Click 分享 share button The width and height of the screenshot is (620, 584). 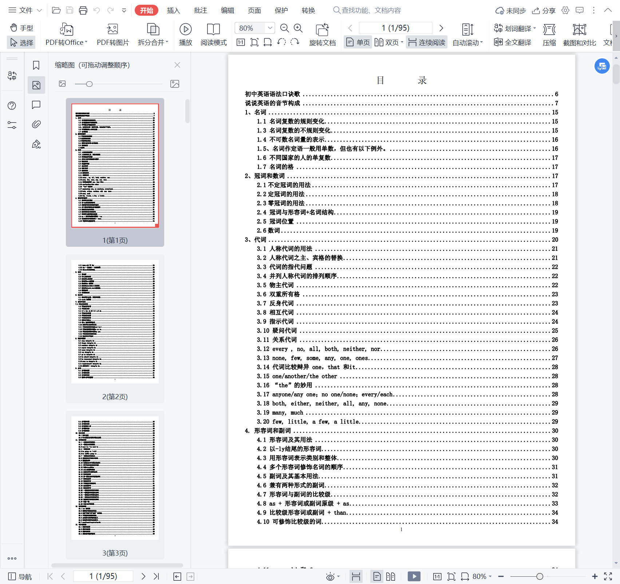[x=544, y=11]
